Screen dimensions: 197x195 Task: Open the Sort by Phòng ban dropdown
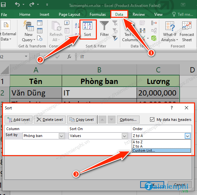click(61, 136)
